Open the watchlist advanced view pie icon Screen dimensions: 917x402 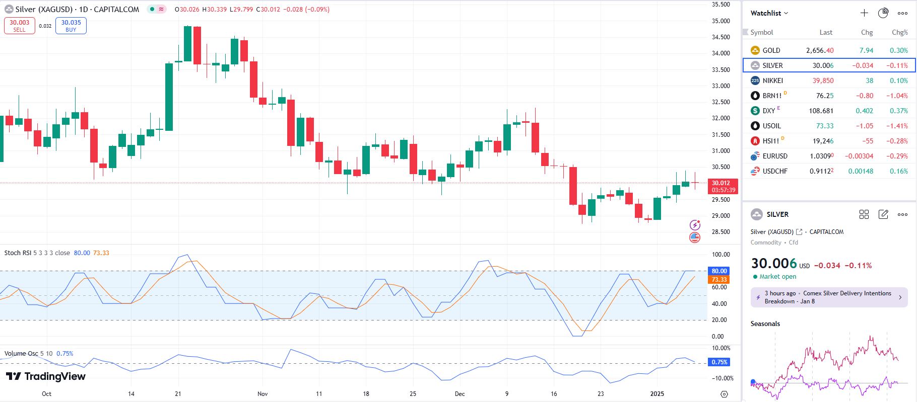[883, 13]
